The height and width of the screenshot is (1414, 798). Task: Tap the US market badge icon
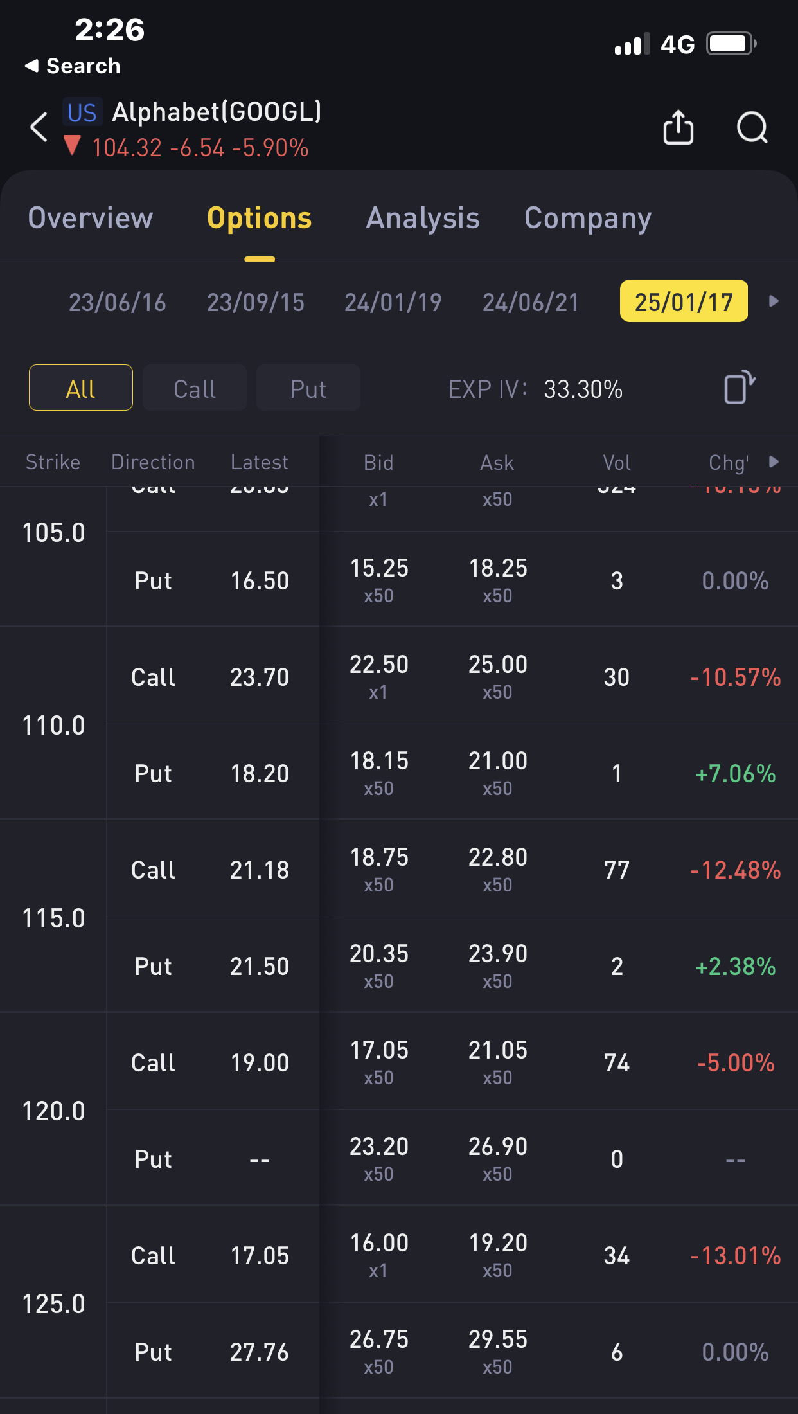82,113
